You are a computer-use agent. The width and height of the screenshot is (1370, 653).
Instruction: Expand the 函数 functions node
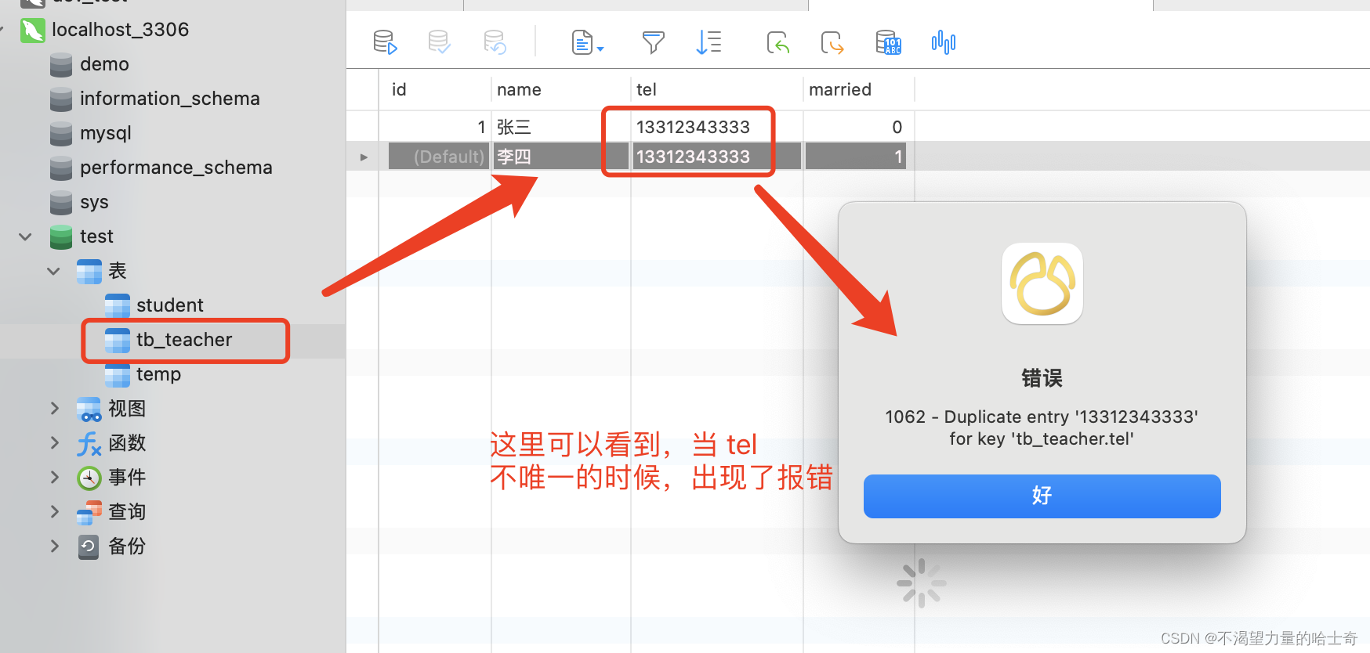click(x=54, y=443)
